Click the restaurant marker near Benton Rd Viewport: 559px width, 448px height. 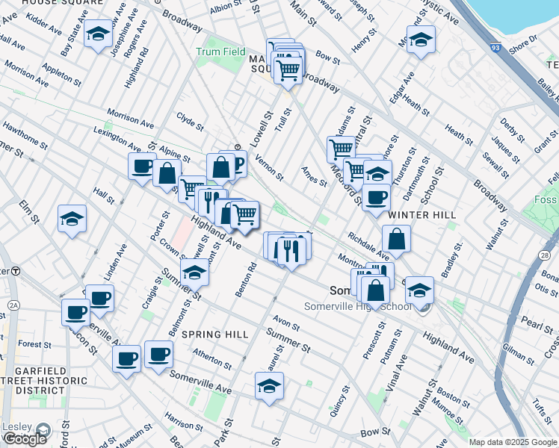click(291, 249)
